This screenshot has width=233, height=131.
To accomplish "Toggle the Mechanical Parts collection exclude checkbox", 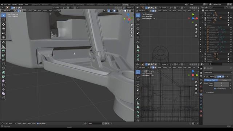I will [228, 18].
